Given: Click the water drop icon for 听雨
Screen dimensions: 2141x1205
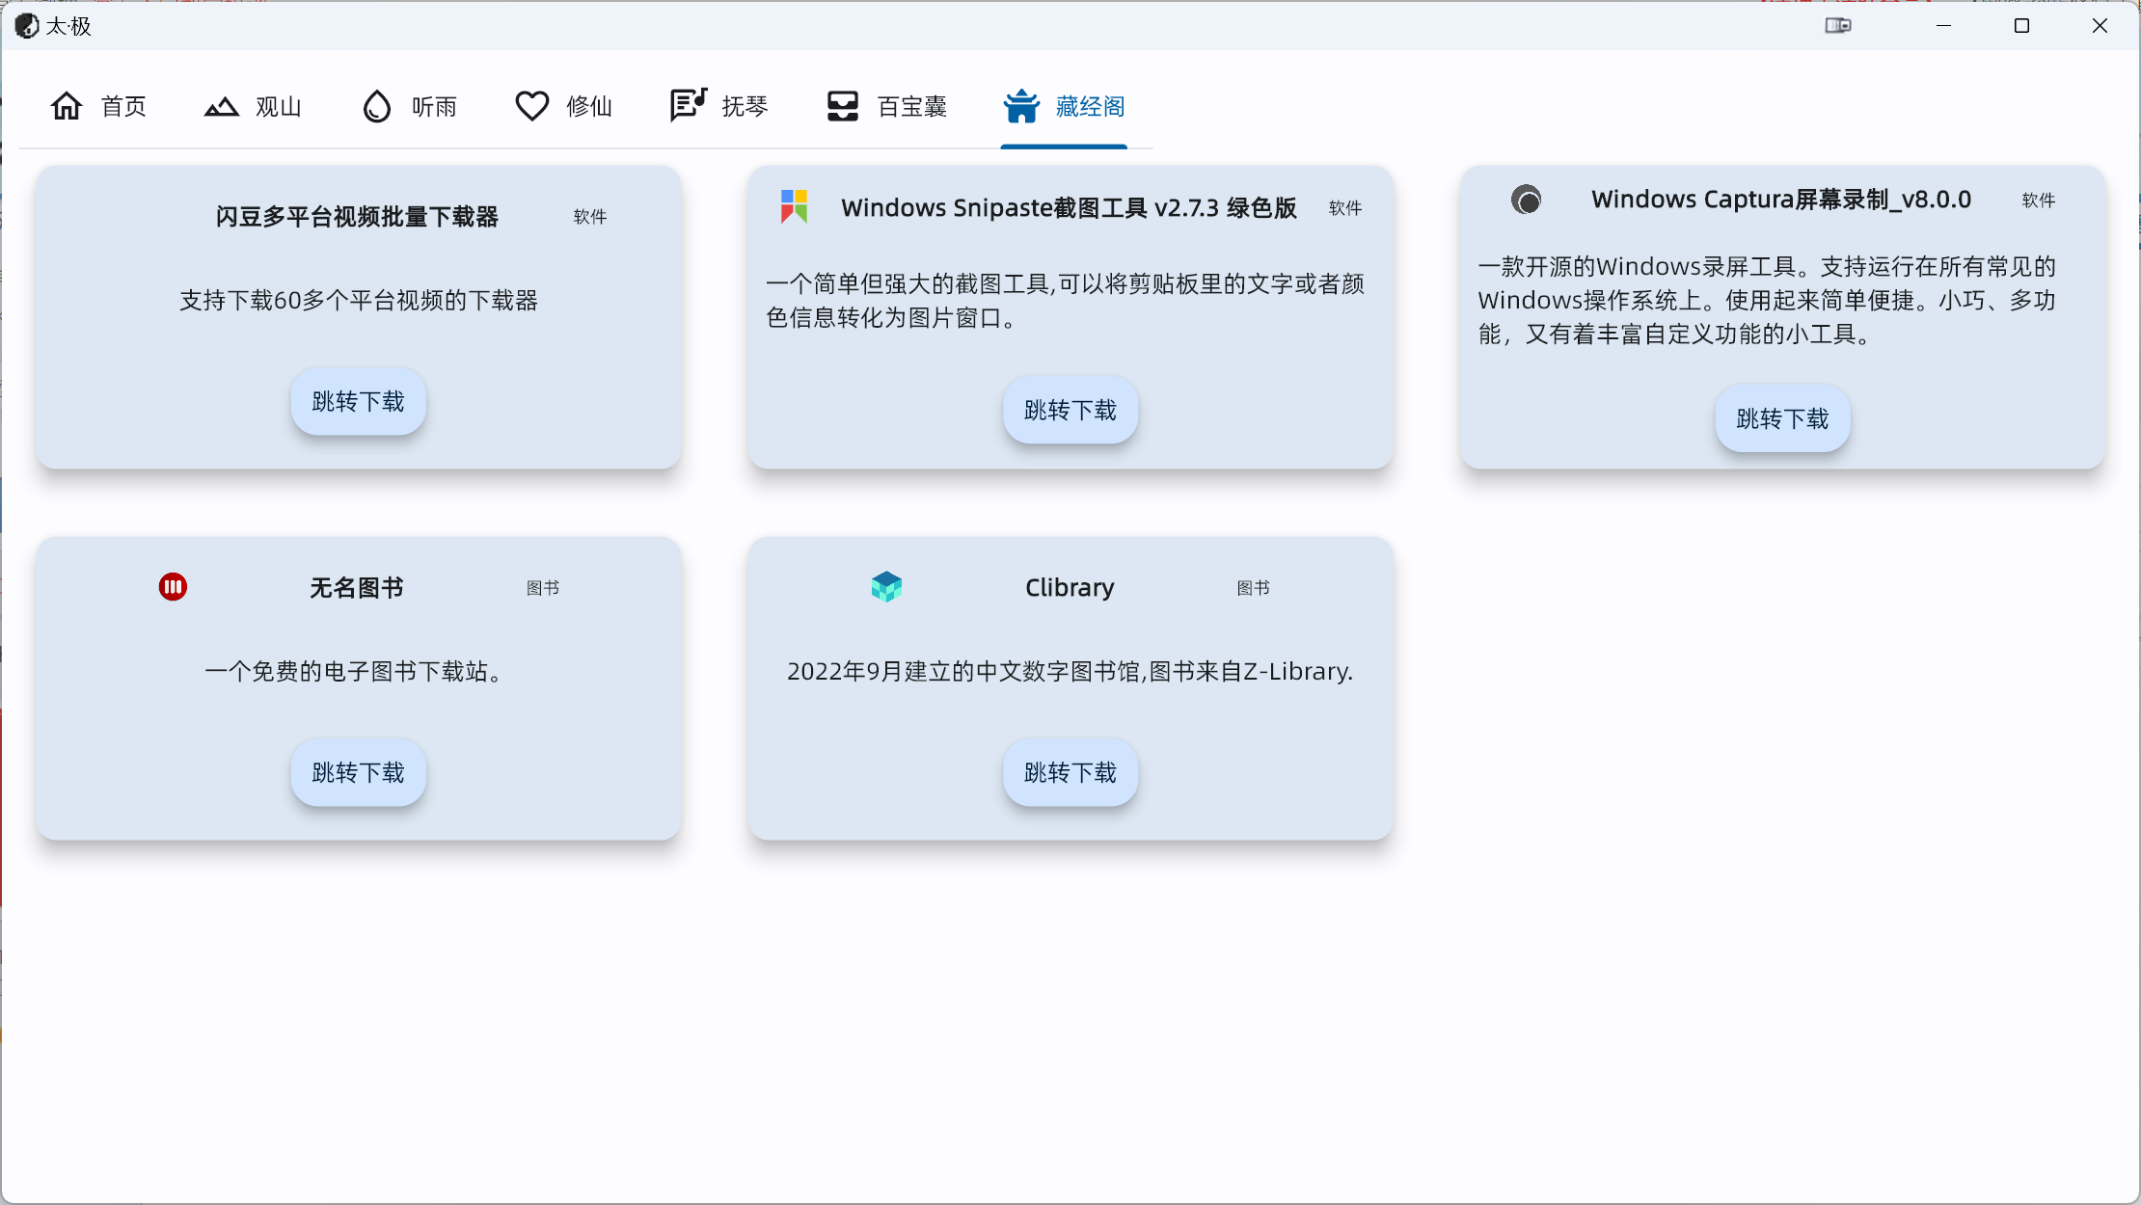Looking at the screenshot, I should [376, 106].
